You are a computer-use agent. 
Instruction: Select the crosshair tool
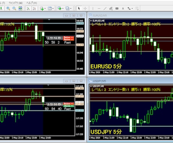[85, 8]
